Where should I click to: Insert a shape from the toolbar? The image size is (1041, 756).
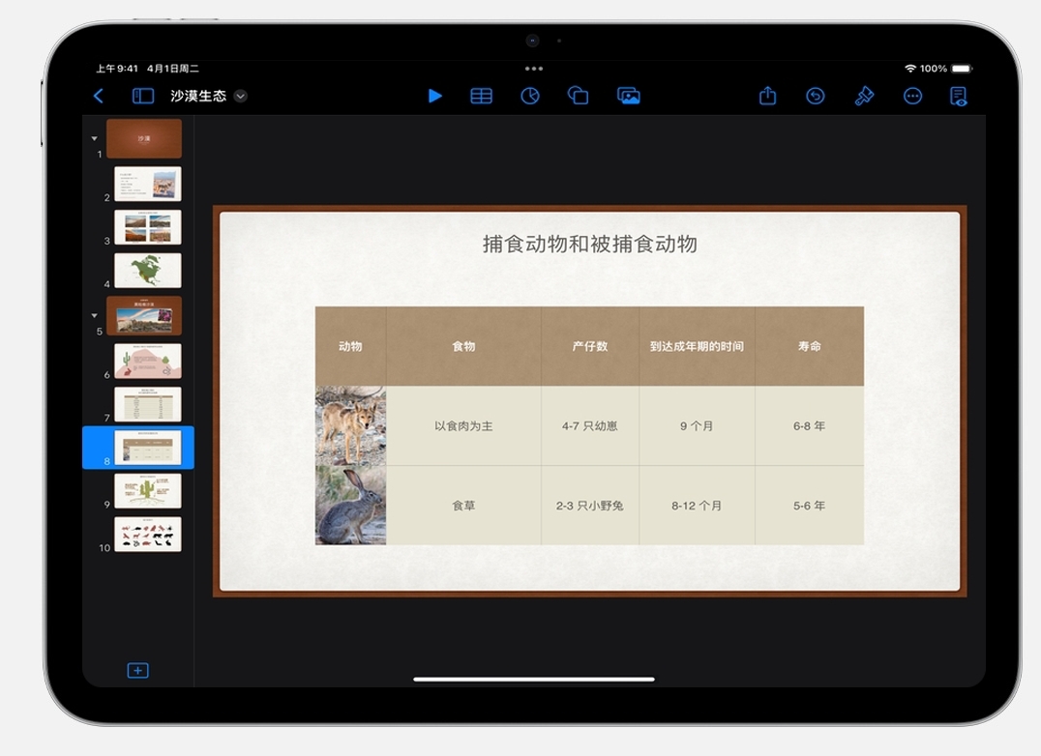(578, 96)
